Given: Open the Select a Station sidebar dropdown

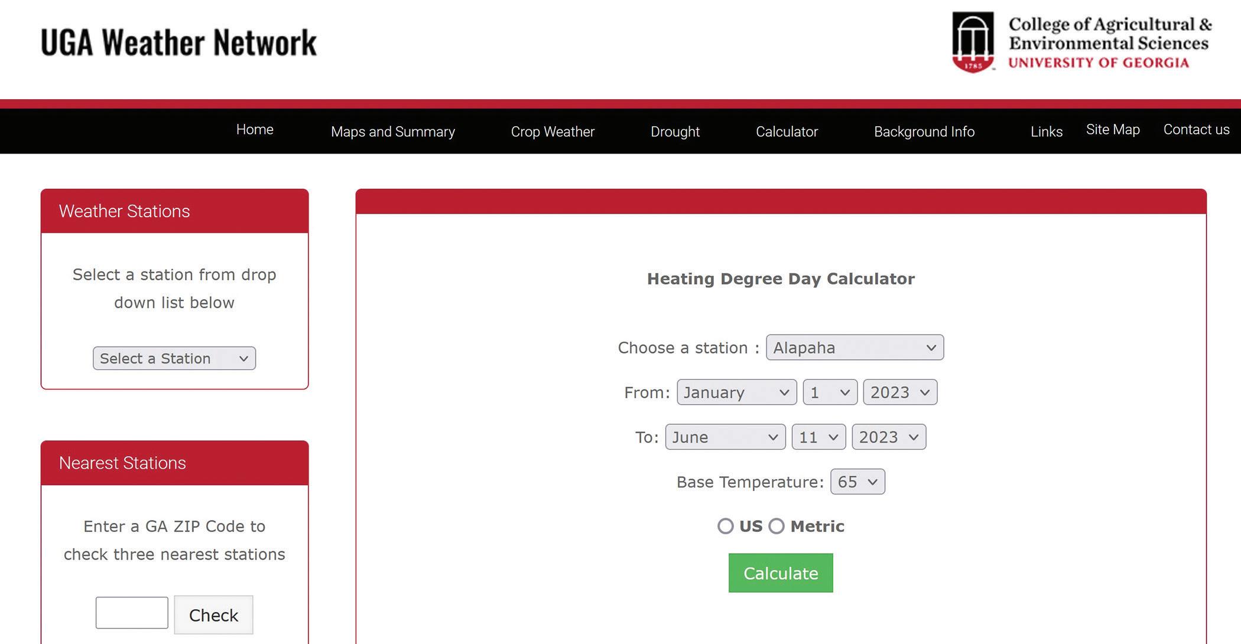Looking at the screenshot, I should point(174,358).
